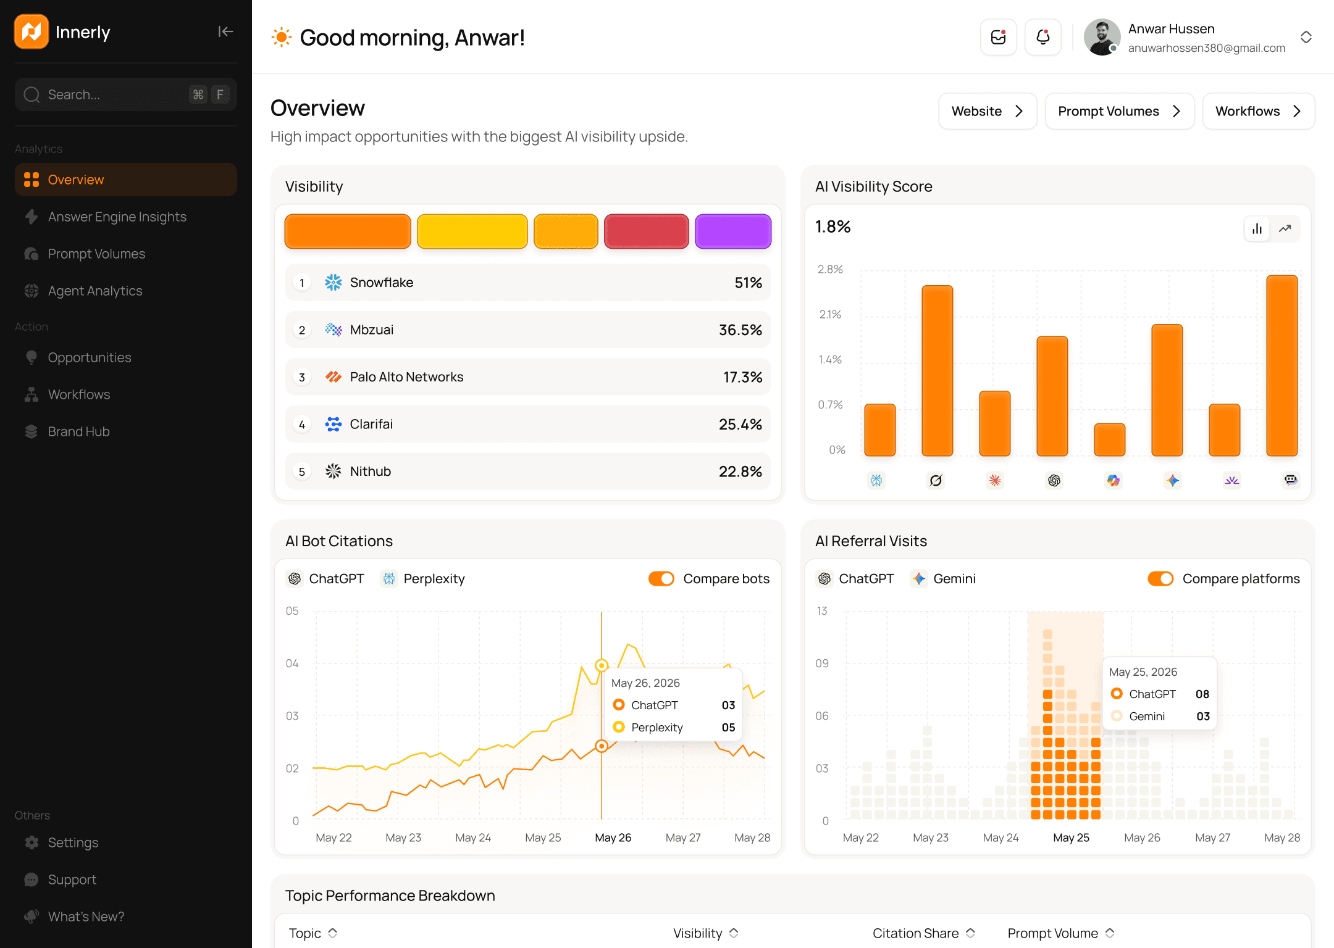Viewport: 1334px width, 948px height.
Task: Click the Prompt Volumes header button
Action: click(x=1120, y=111)
